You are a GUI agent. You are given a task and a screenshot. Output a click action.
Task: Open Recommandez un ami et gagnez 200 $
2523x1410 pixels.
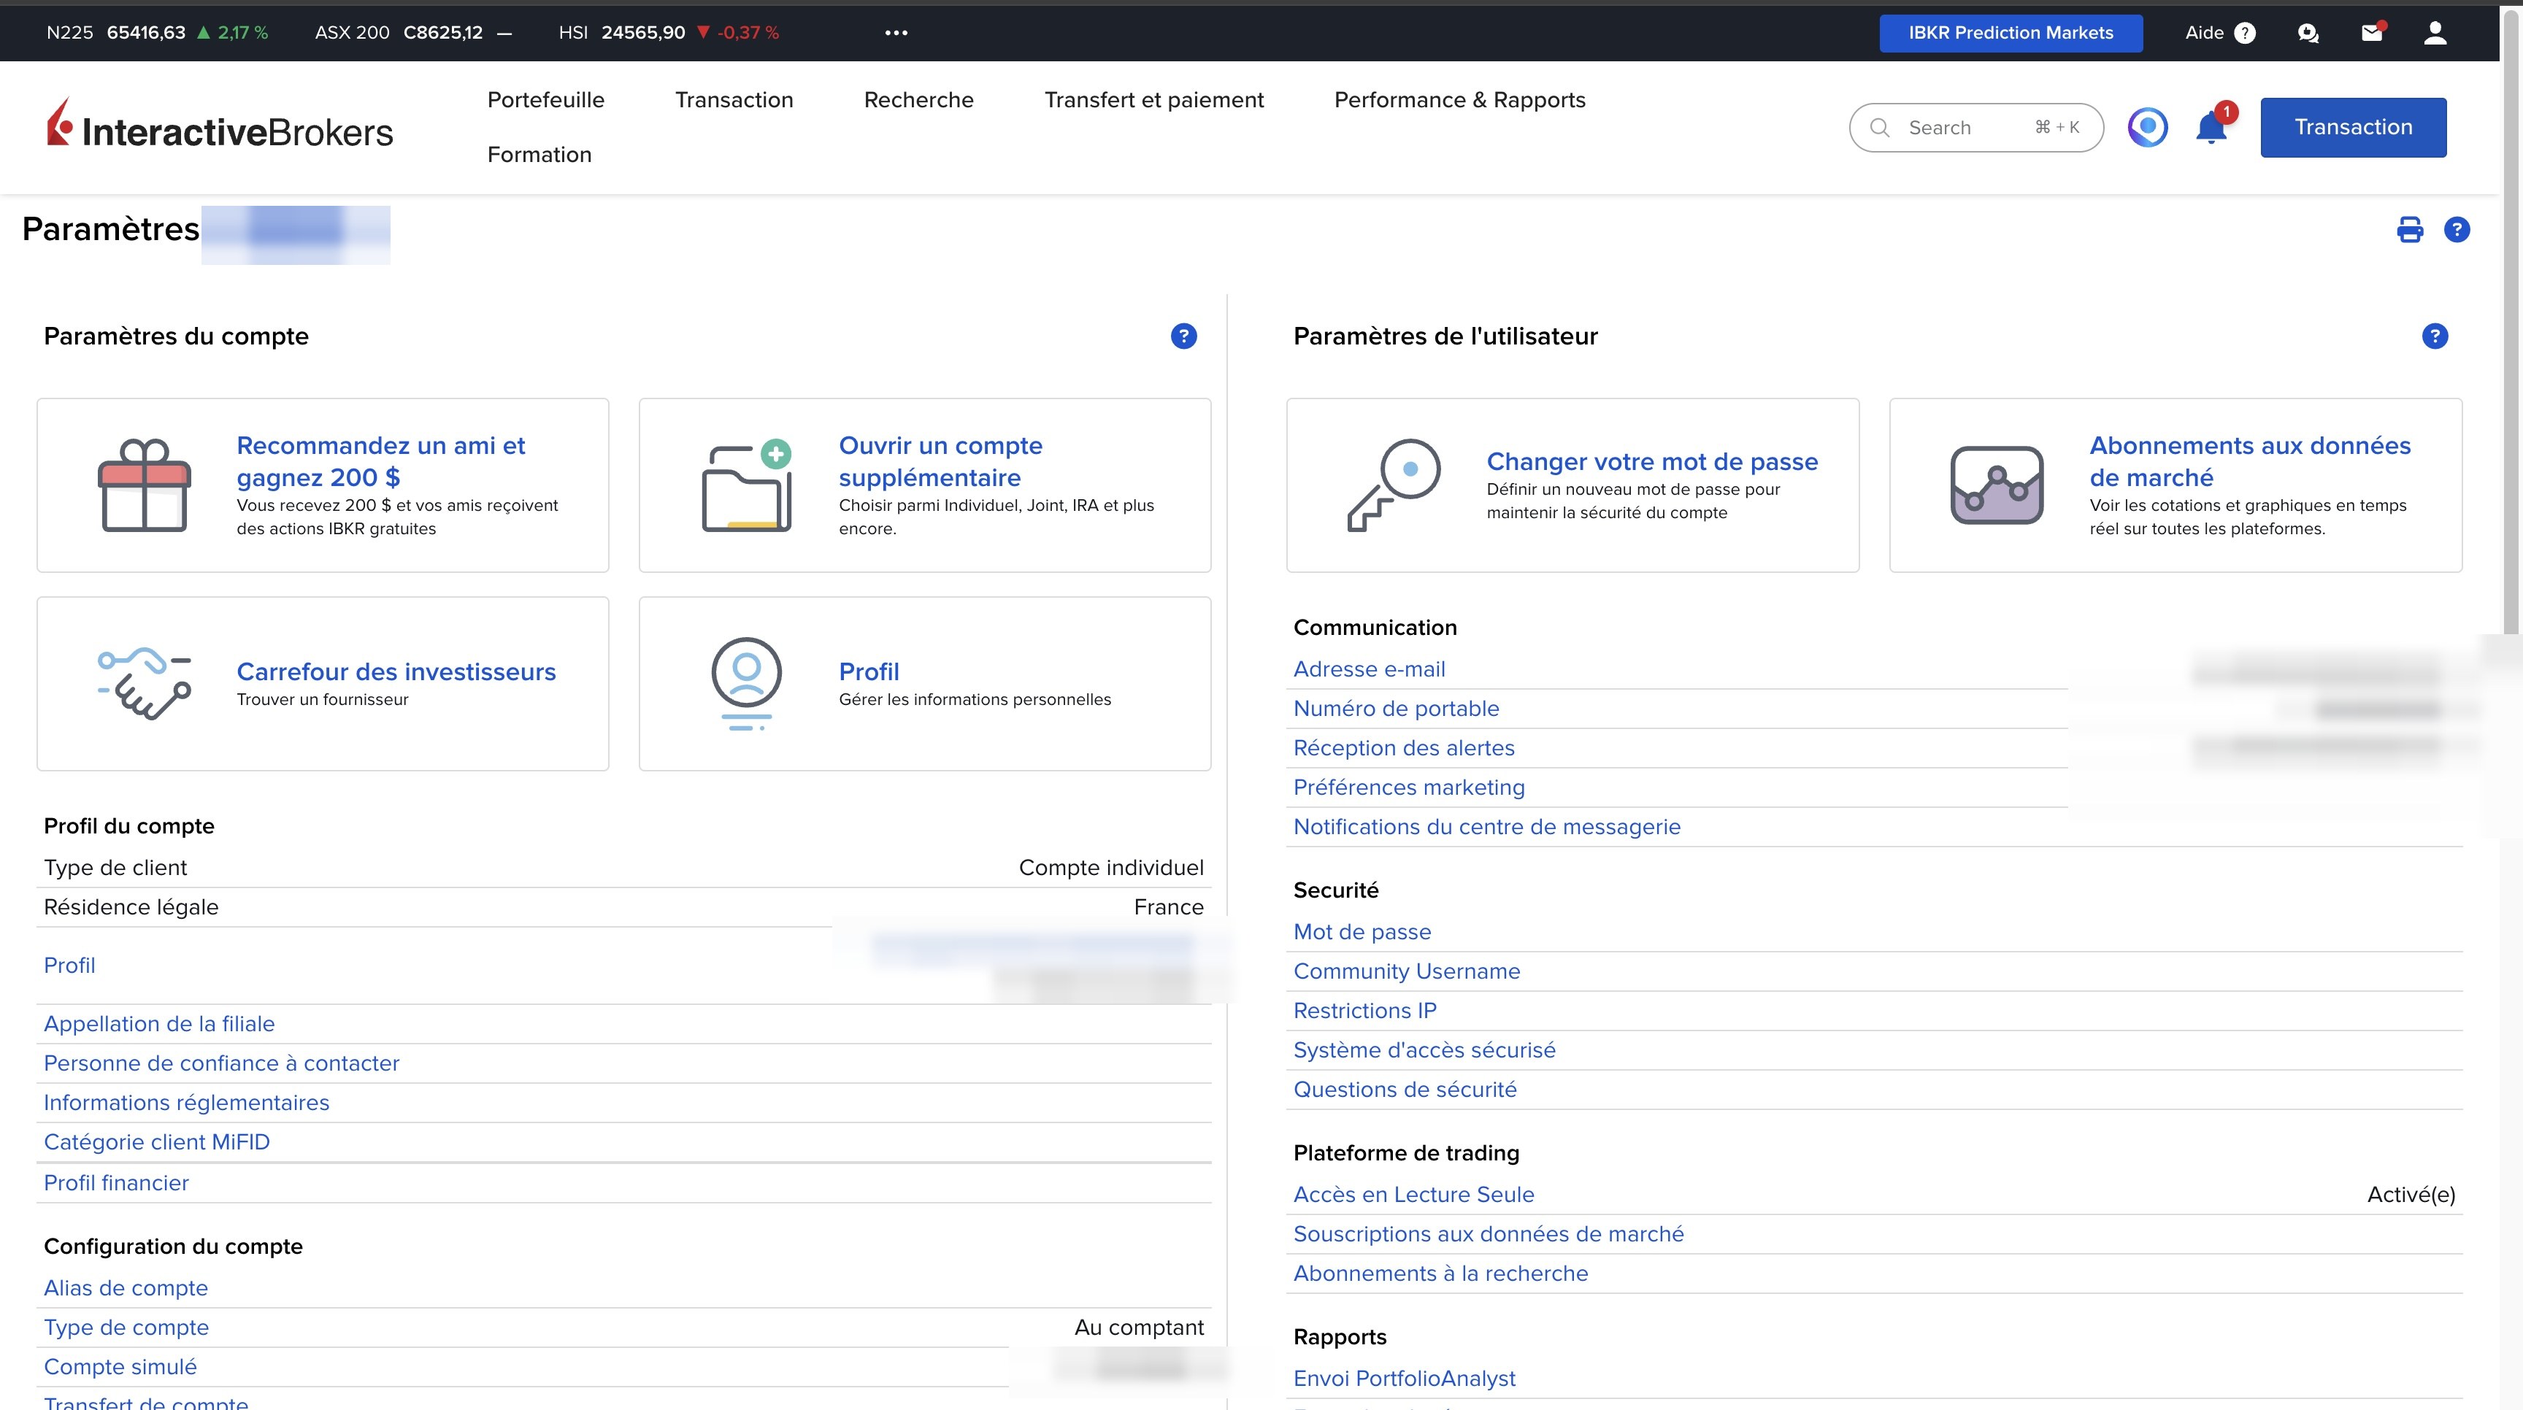(381, 461)
